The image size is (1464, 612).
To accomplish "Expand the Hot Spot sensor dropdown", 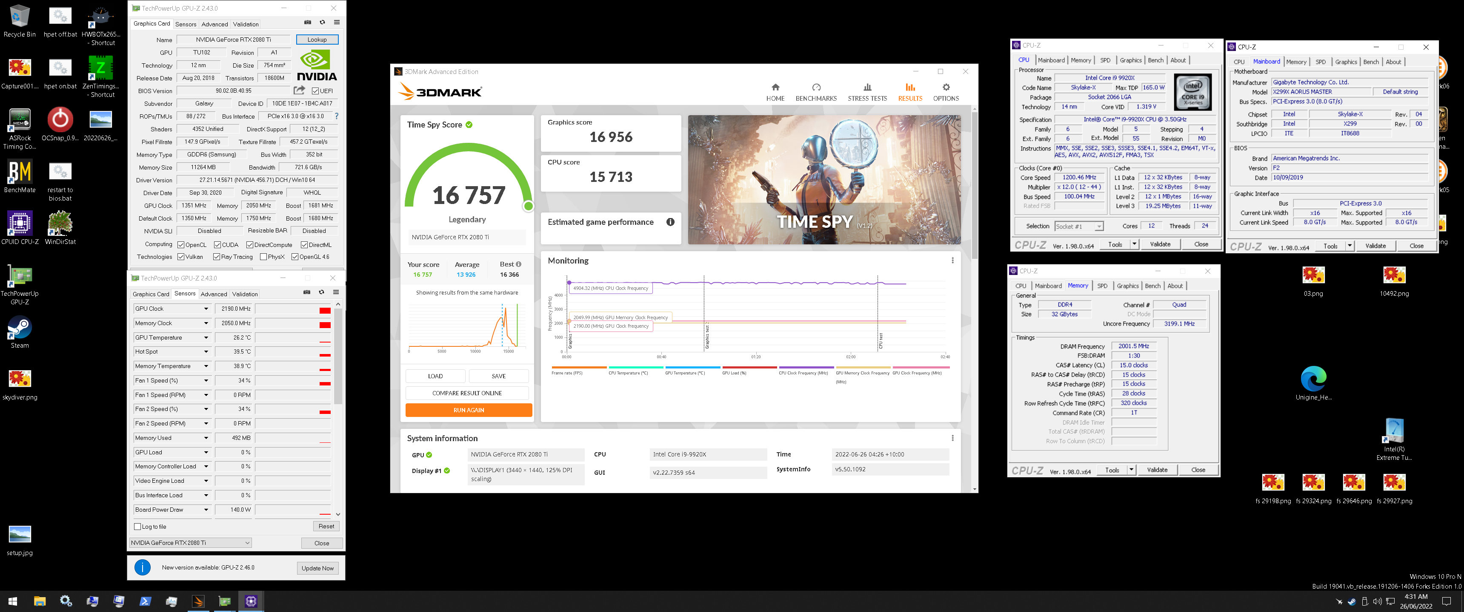I will point(206,352).
